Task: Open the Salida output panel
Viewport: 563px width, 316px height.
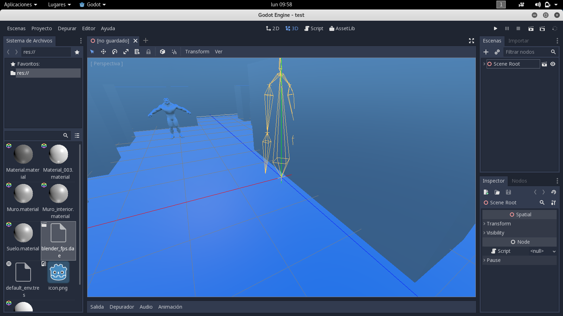Action: (x=97, y=307)
